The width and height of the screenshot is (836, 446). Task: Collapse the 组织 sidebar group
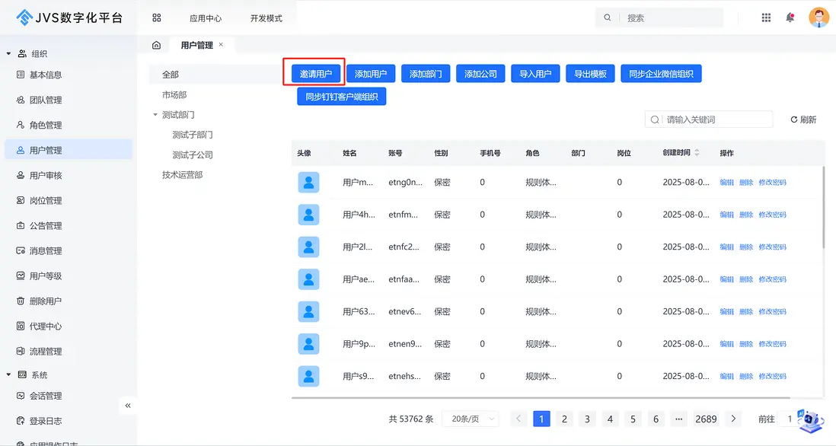[9, 54]
